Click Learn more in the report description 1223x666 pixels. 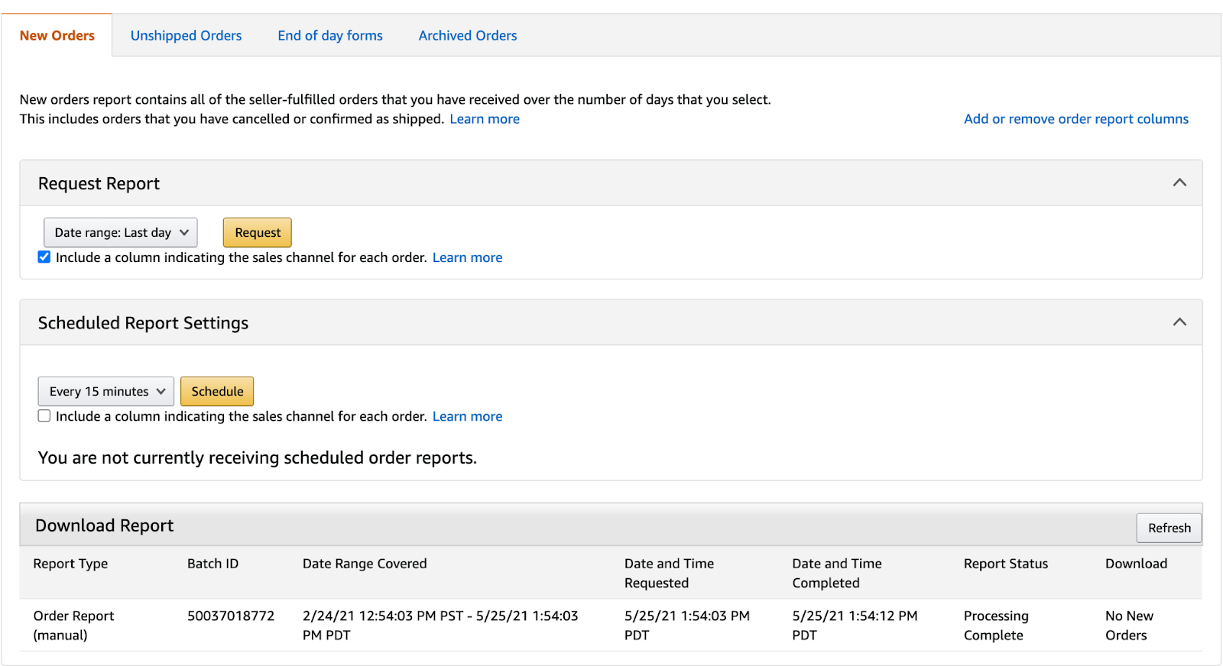click(485, 119)
